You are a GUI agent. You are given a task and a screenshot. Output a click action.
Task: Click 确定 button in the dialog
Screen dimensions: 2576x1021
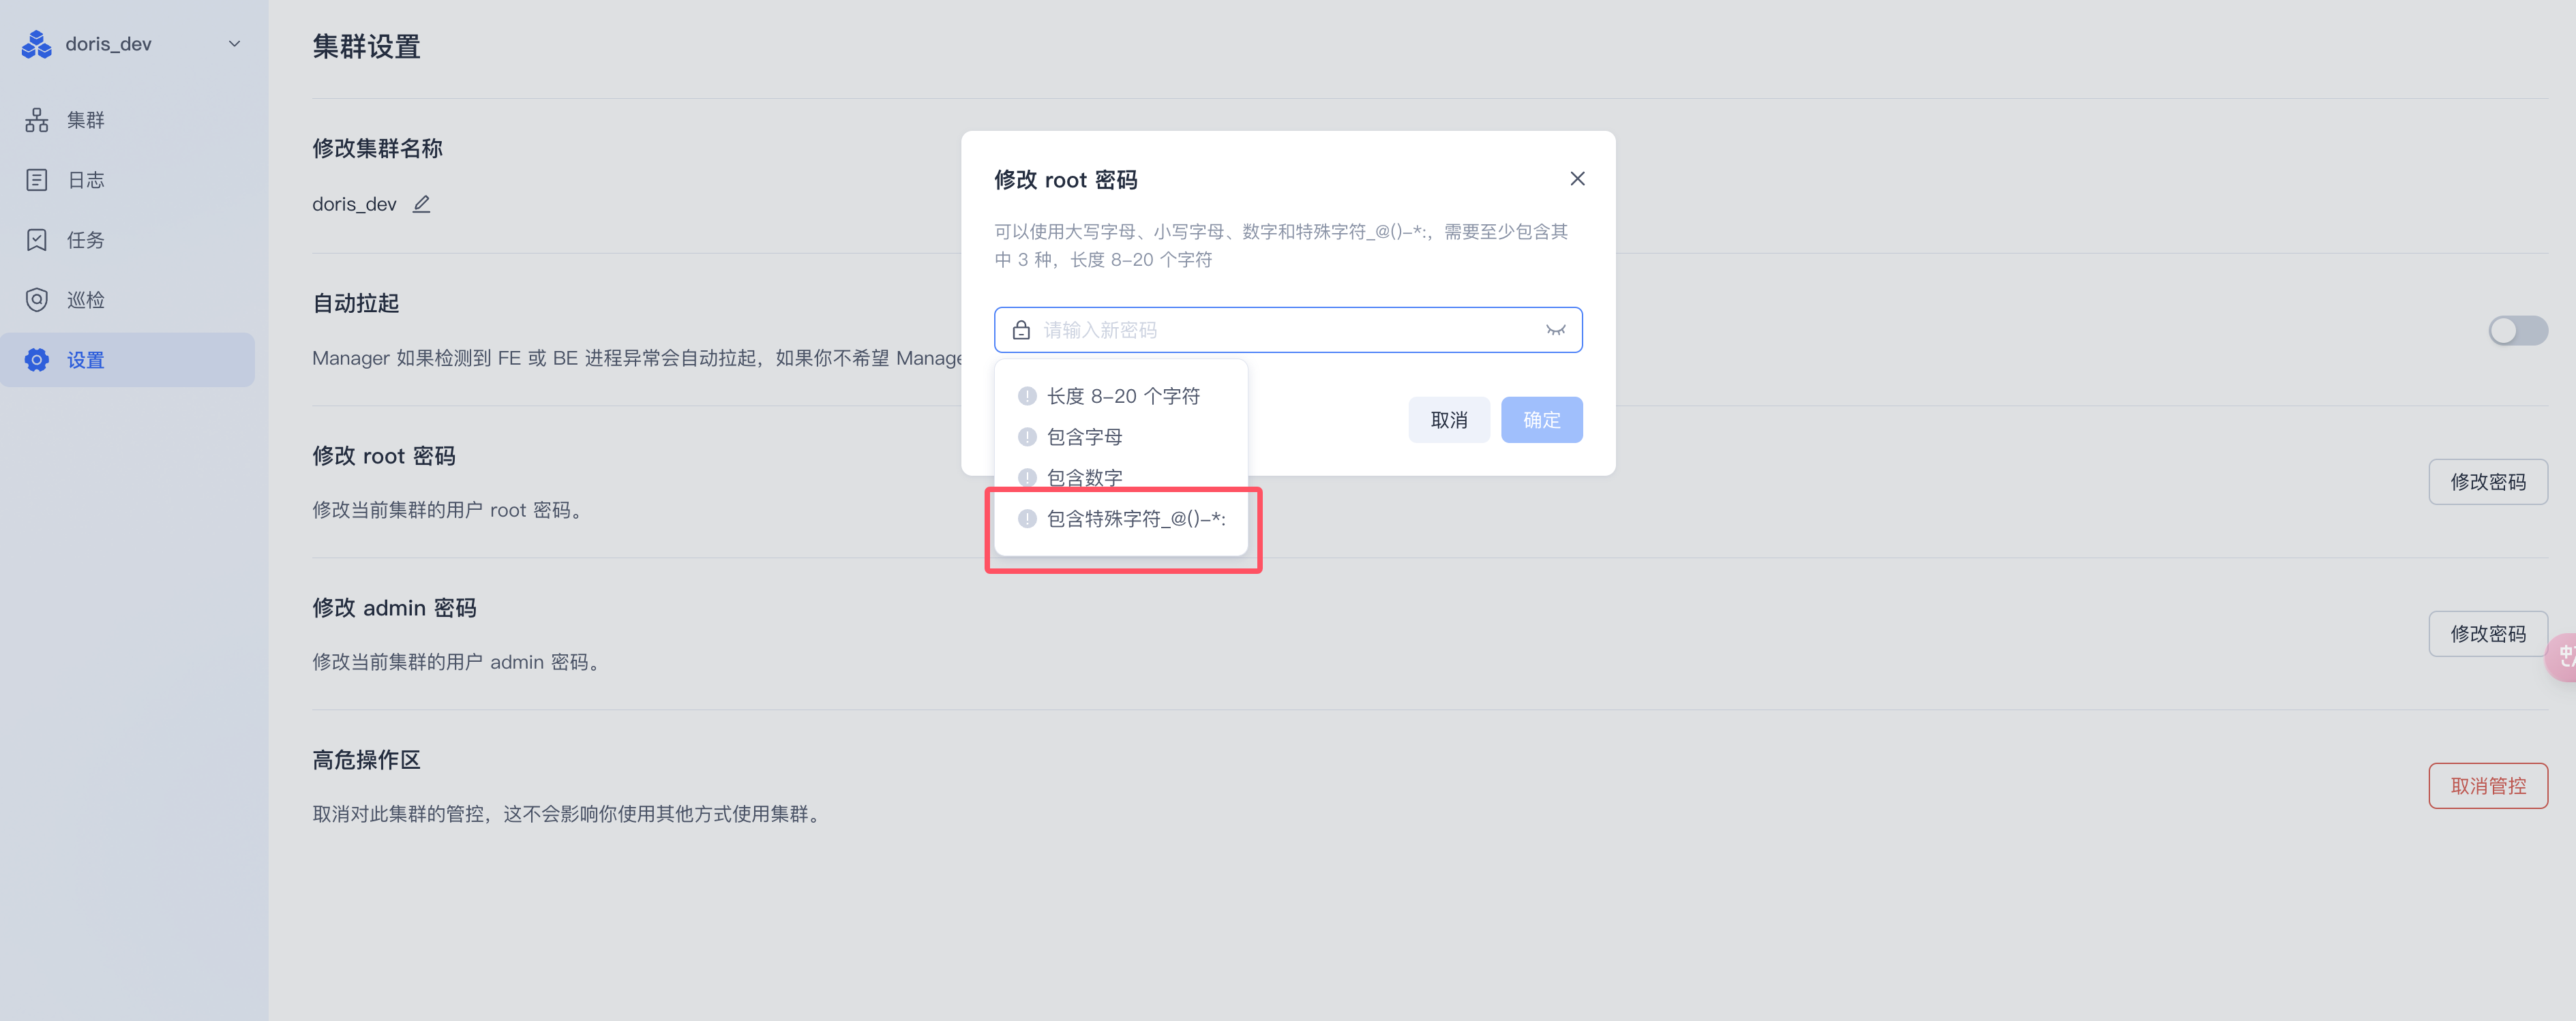tap(1541, 420)
